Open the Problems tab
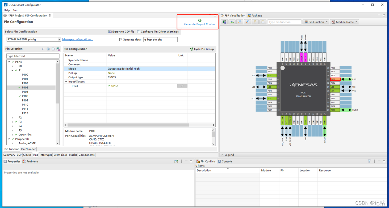This screenshot has width=389, height=208. coord(31,161)
